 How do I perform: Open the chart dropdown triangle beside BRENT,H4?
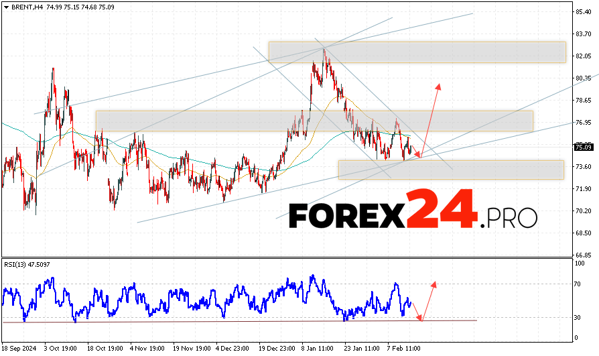[6, 6]
